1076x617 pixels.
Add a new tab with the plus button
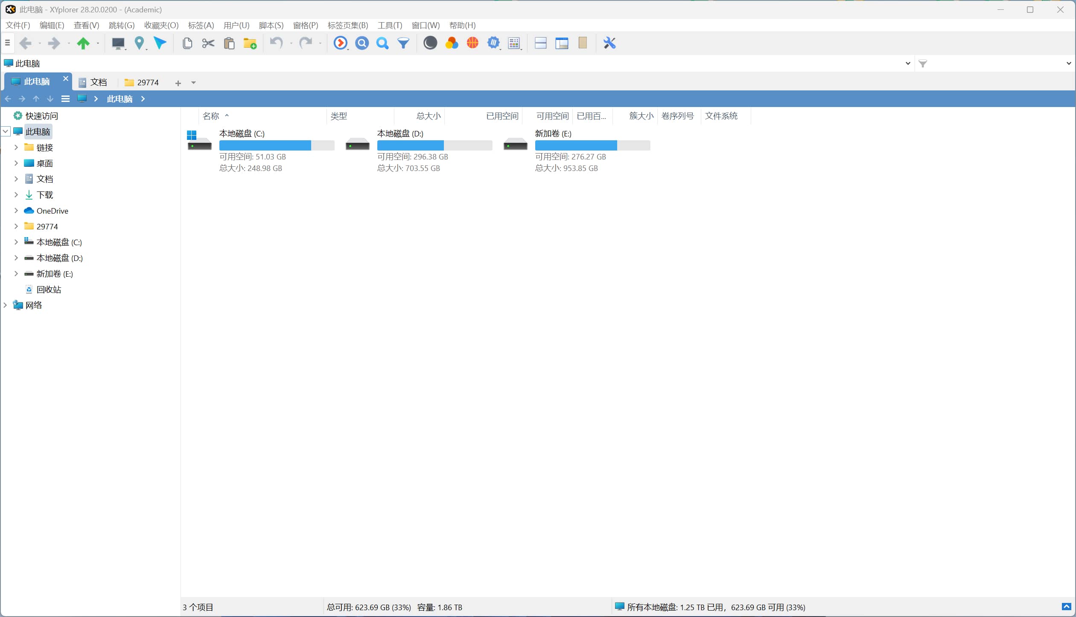click(178, 83)
